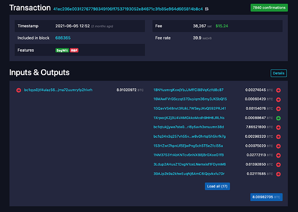Click the output amount 0.02772113
The height and width of the screenshot is (212, 298).
click(x=256, y=155)
